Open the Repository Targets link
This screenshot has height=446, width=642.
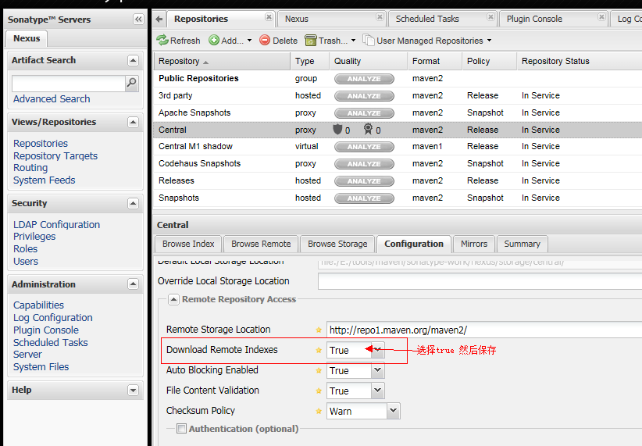[x=55, y=155]
